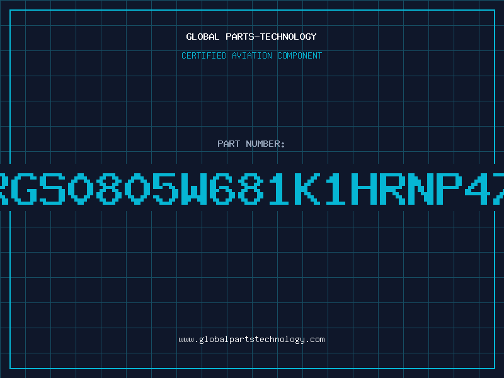
Task: Open the www.globalpartstechnology.com link
Action: click(251, 340)
